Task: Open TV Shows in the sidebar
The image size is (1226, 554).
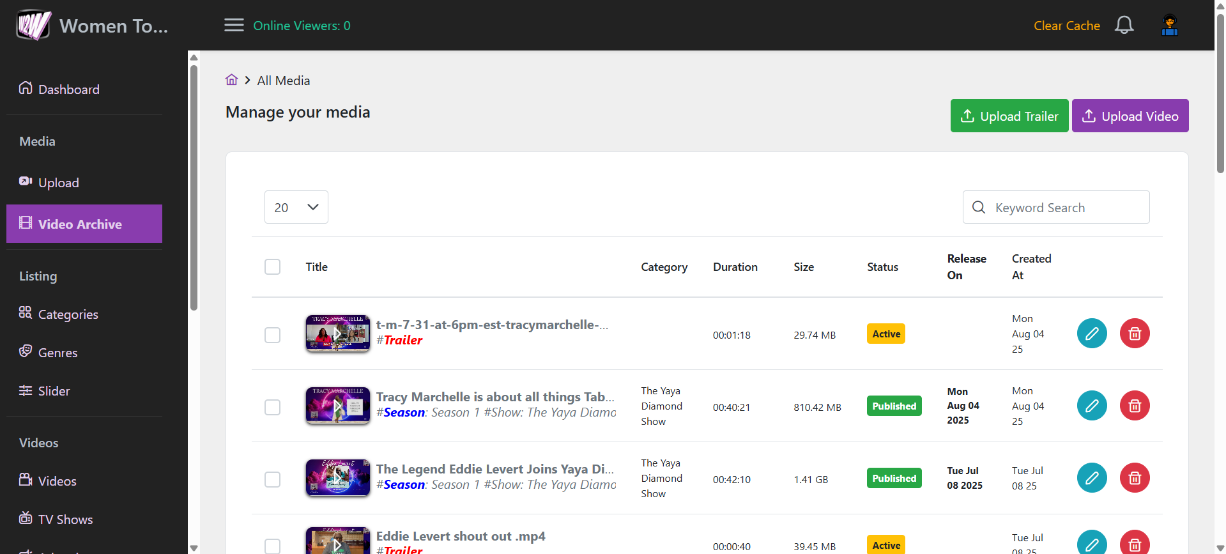Action: tap(84, 519)
